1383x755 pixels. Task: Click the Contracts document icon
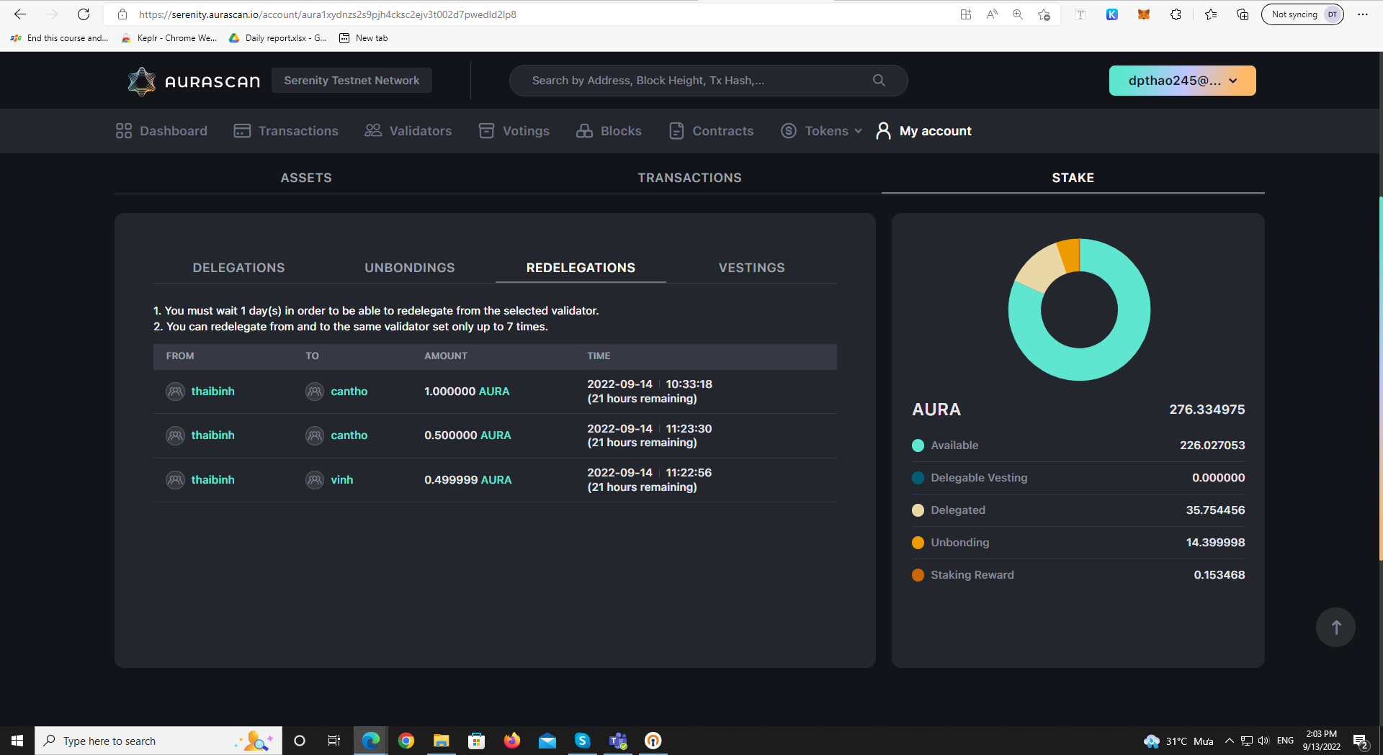click(676, 130)
